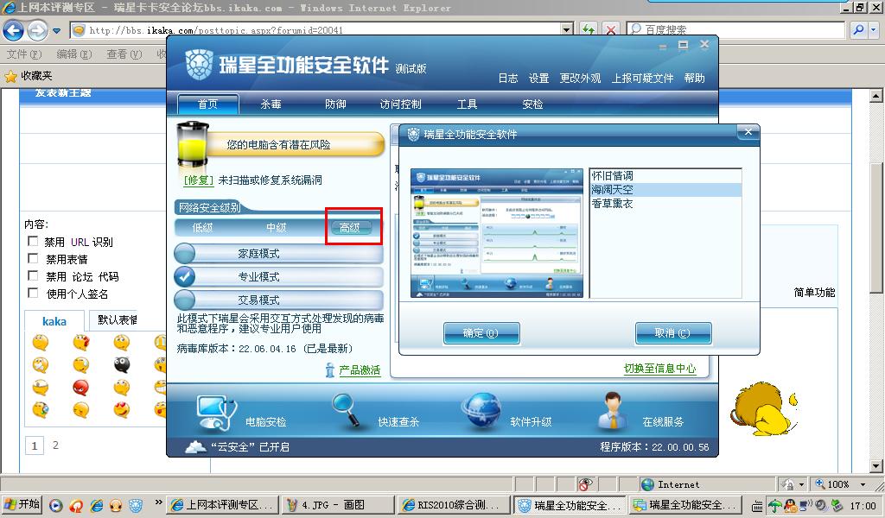Open 日志 log menu in Rising header

pyautogui.click(x=508, y=79)
